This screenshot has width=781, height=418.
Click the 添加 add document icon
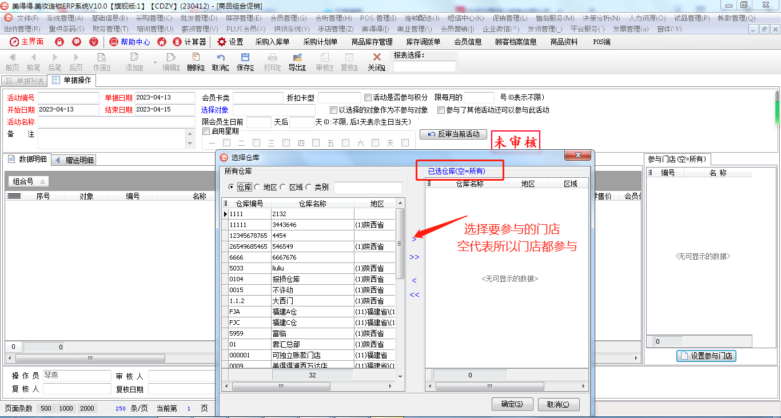(134, 62)
